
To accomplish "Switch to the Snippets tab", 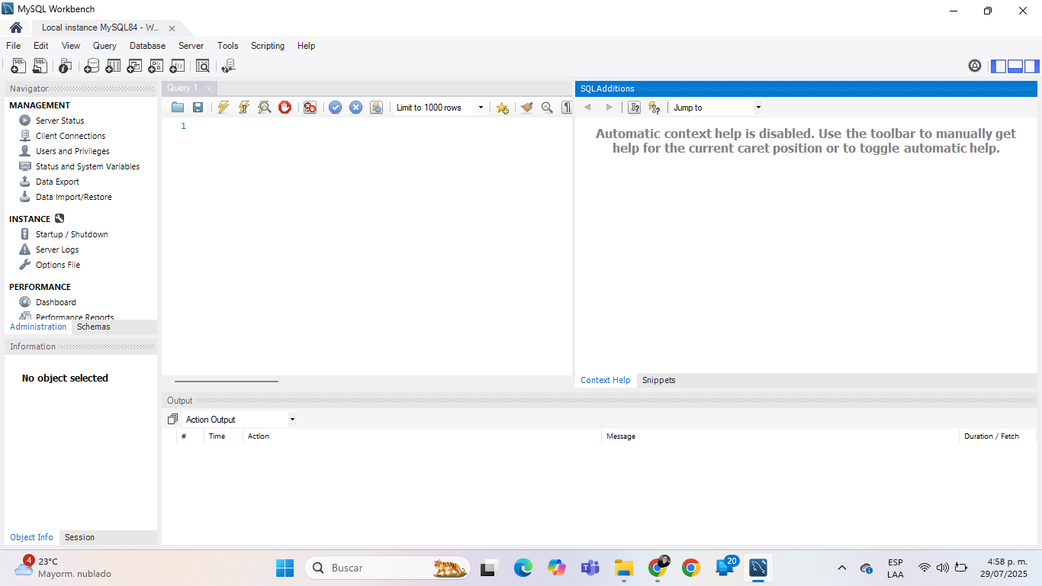I will click(659, 380).
